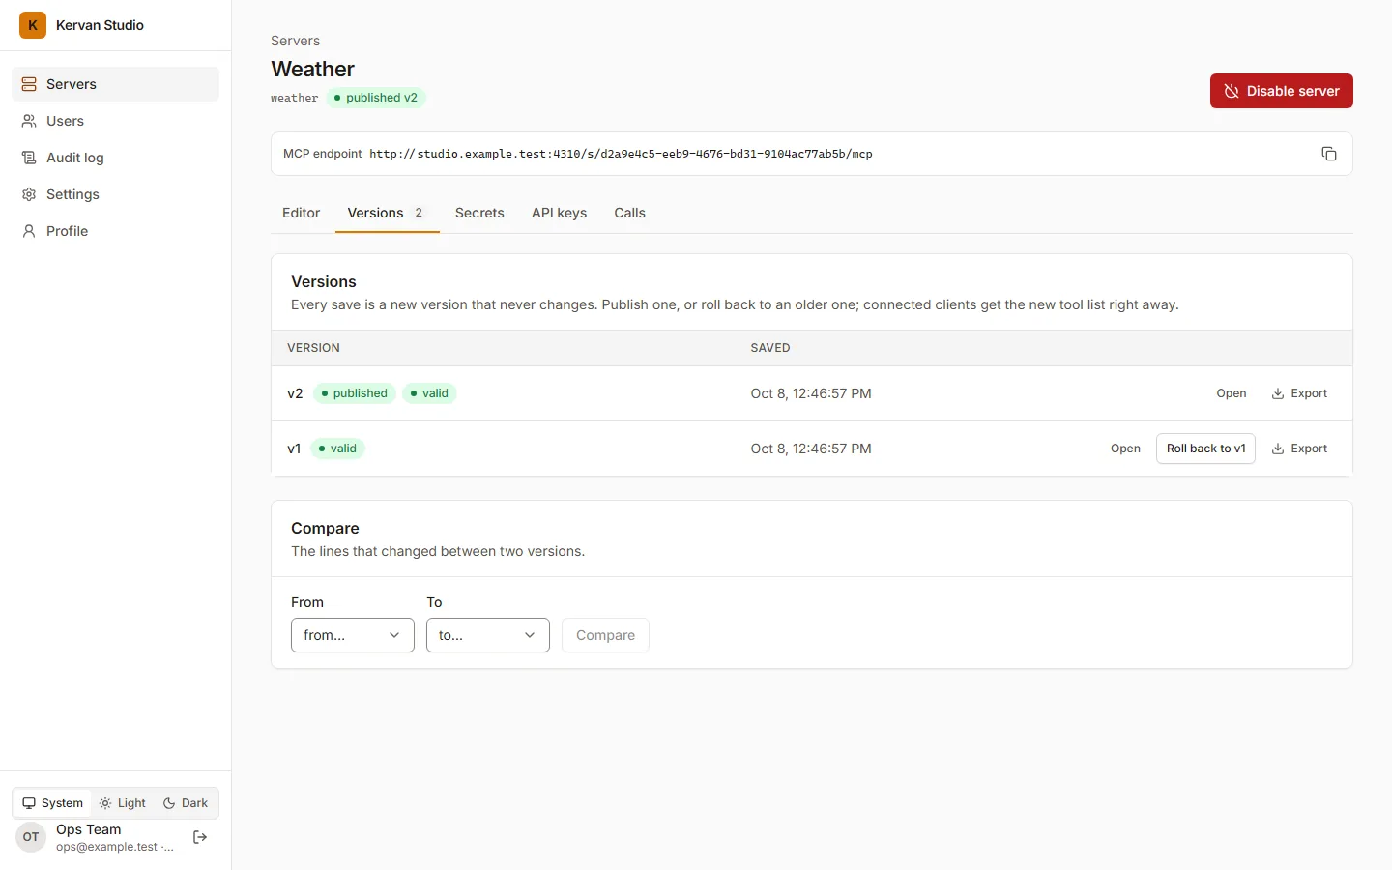Click the Servers breadcrumb link
Image resolution: width=1392 pixels, height=870 pixels.
point(295,41)
